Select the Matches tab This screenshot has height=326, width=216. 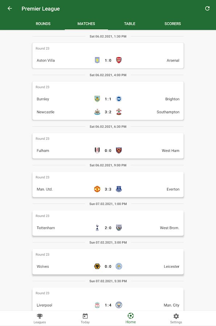click(86, 24)
